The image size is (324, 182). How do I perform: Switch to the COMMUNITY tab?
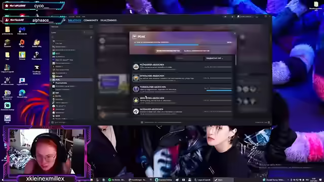[x=91, y=20]
